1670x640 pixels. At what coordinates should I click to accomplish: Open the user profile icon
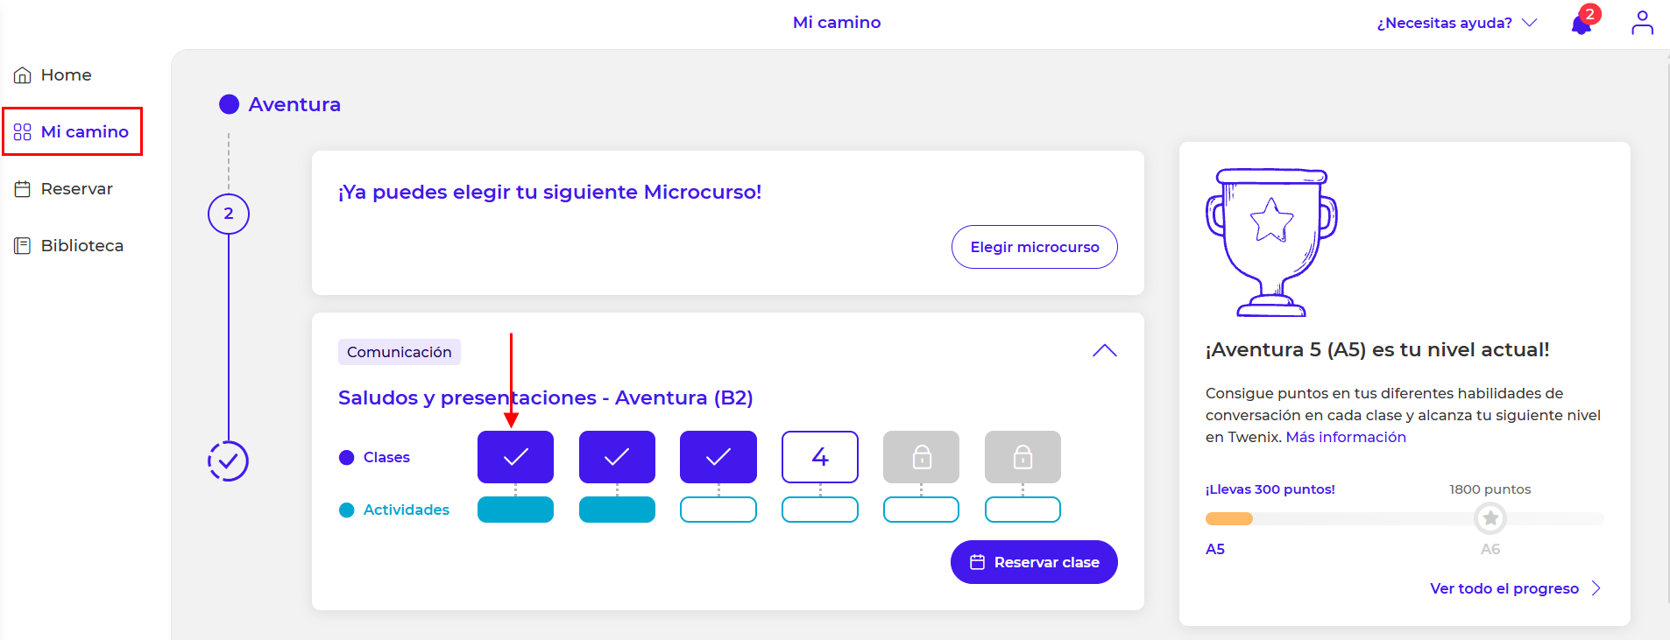pyautogui.click(x=1642, y=23)
